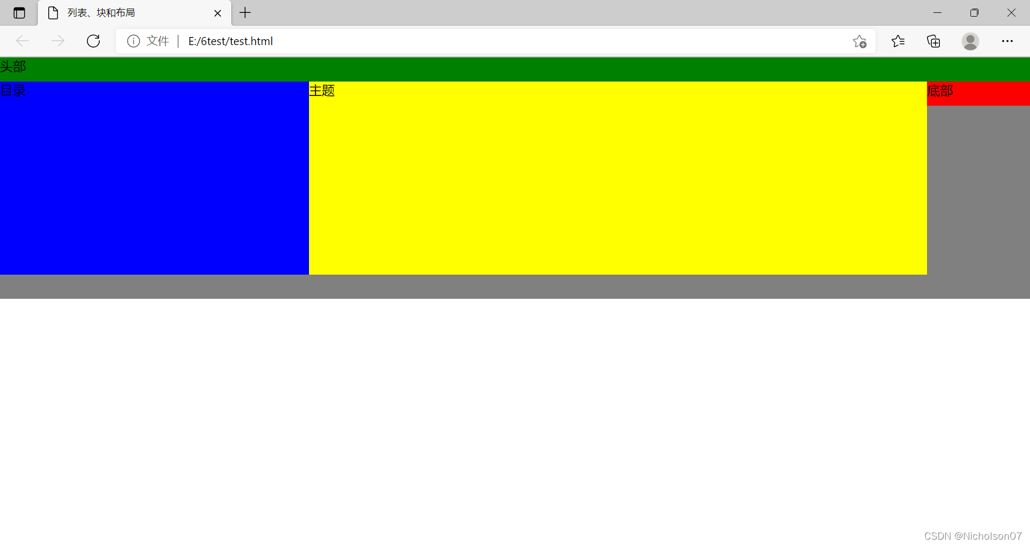Image resolution: width=1030 pixels, height=545 pixels.
Task: Focus the address bar with E:/6test/test.html
Action: pyautogui.click(x=496, y=41)
